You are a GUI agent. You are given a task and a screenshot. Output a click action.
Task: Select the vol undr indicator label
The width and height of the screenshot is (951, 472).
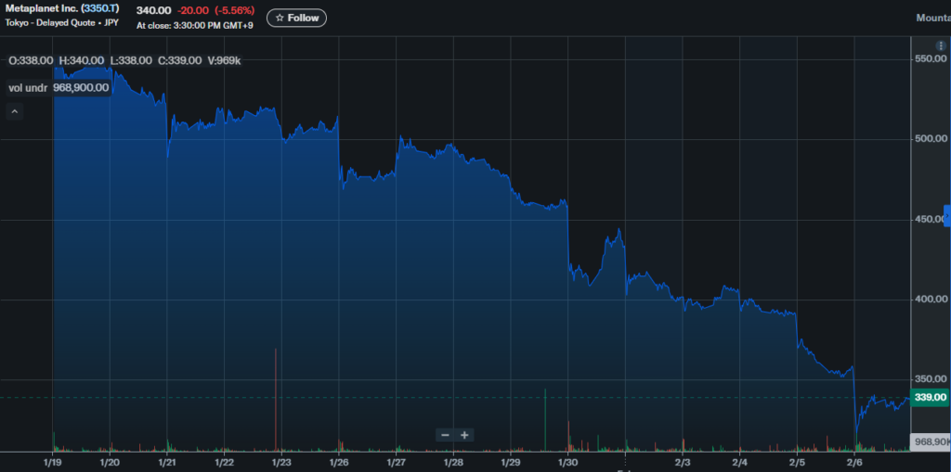pos(28,88)
